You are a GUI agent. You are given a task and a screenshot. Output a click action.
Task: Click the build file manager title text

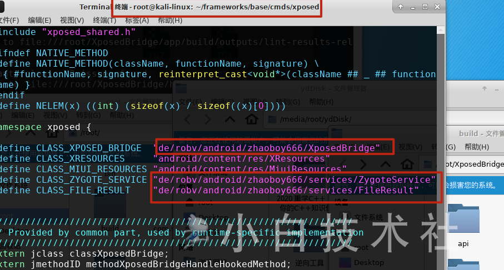[482, 133]
